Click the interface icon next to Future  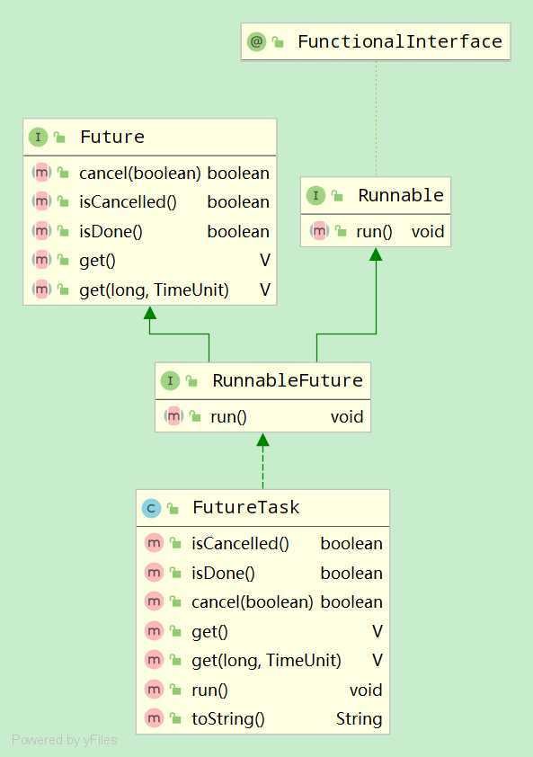38,138
